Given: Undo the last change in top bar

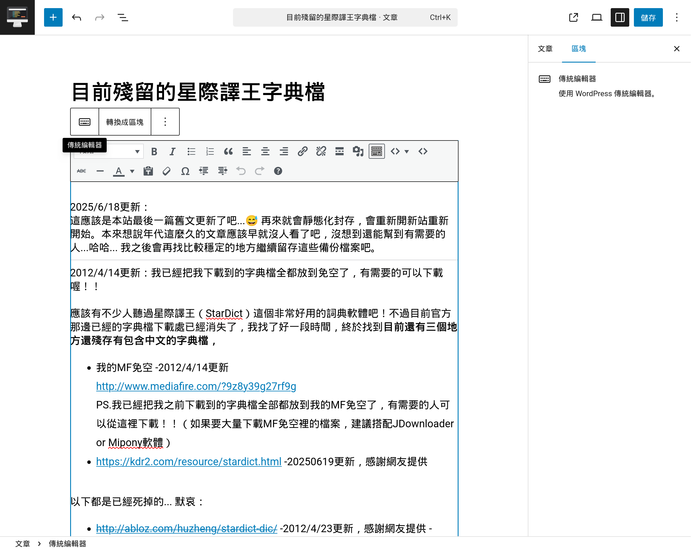Looking at the screenshot, I should (77, 17).
